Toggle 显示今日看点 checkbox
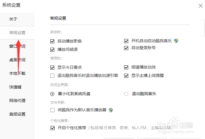205x139 pixels. (x=52, y=67)
